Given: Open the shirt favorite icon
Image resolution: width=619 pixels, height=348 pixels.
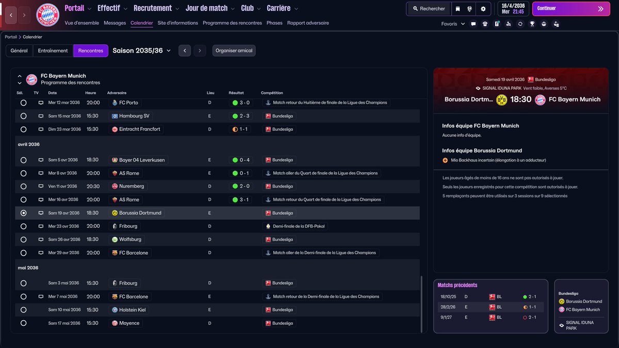Looking at the screenshot, I should coord(485,24).
